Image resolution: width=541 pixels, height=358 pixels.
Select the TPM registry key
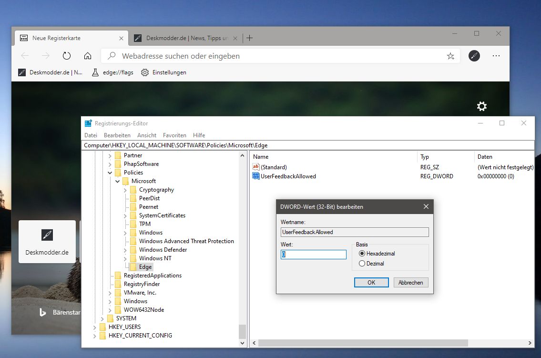pyautogui.click(x=145, y=224)
